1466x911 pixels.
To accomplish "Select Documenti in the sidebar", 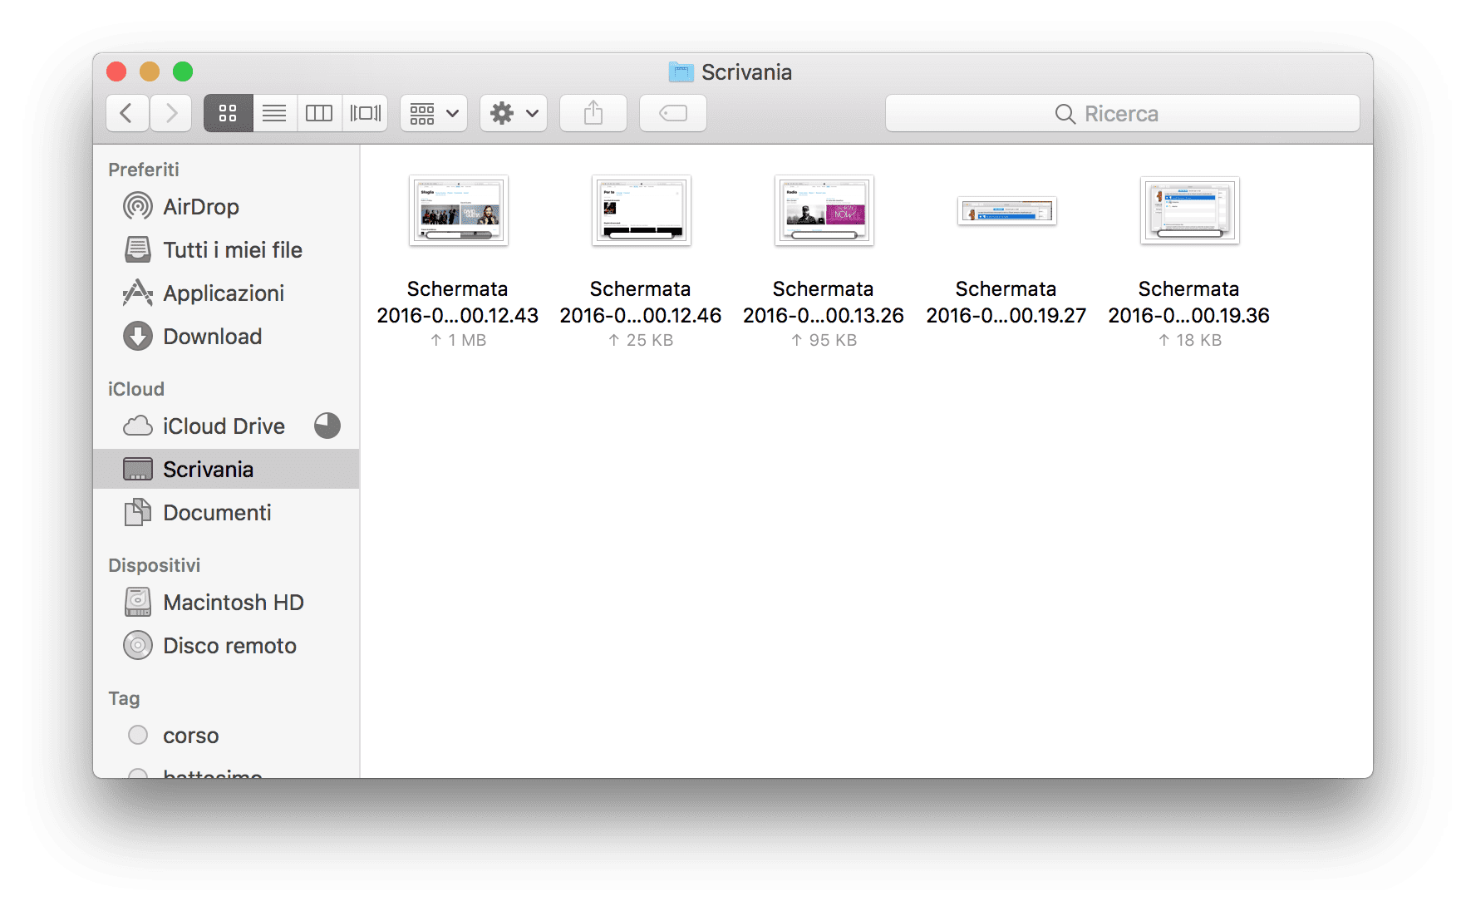I will pyautogui.click(x=216, y=513).
